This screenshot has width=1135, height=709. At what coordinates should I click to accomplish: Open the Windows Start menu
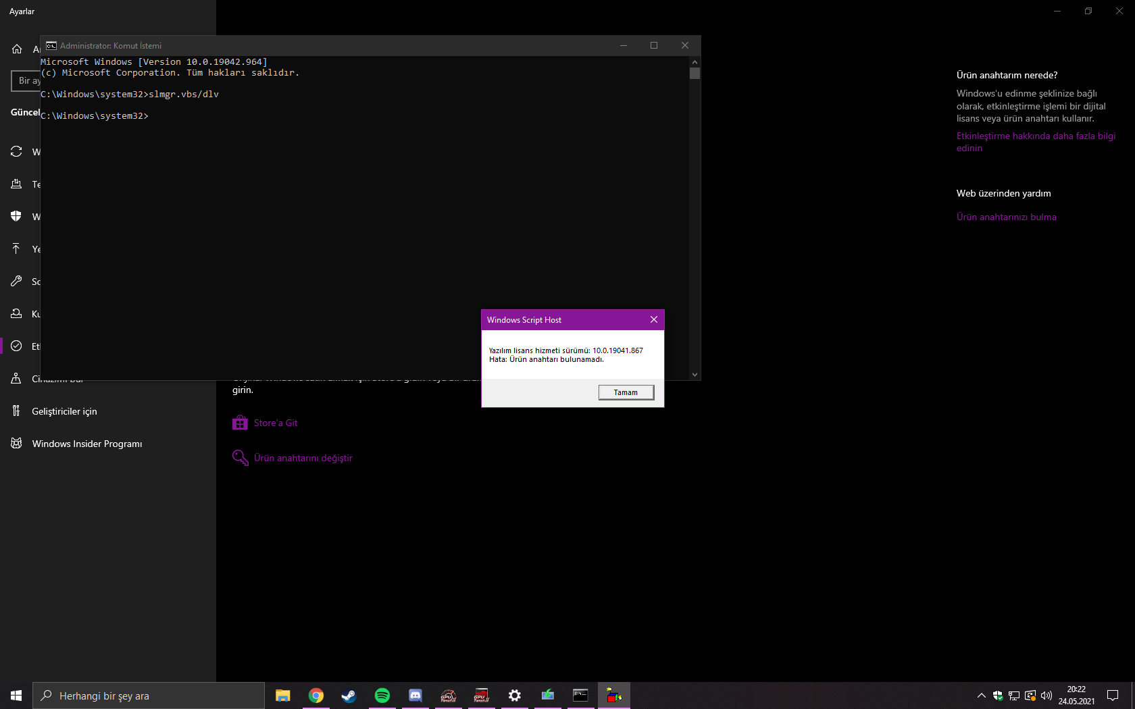coord(16,695)
